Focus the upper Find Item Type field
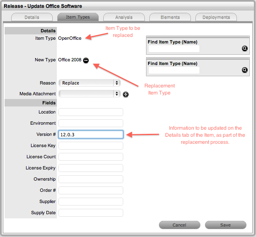256x237 pixels. point(174,49)
